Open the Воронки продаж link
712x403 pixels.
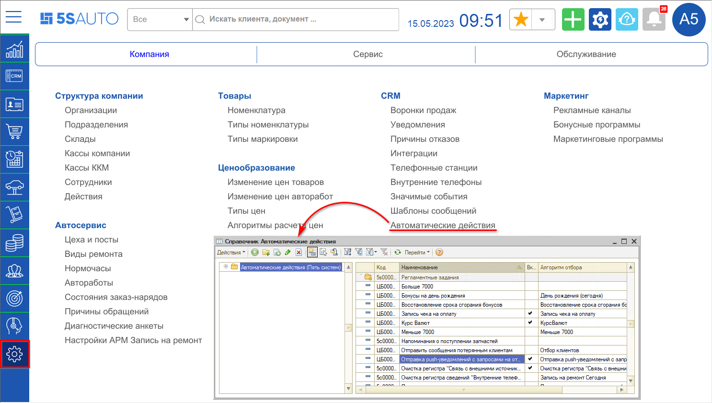pos(423,110)
